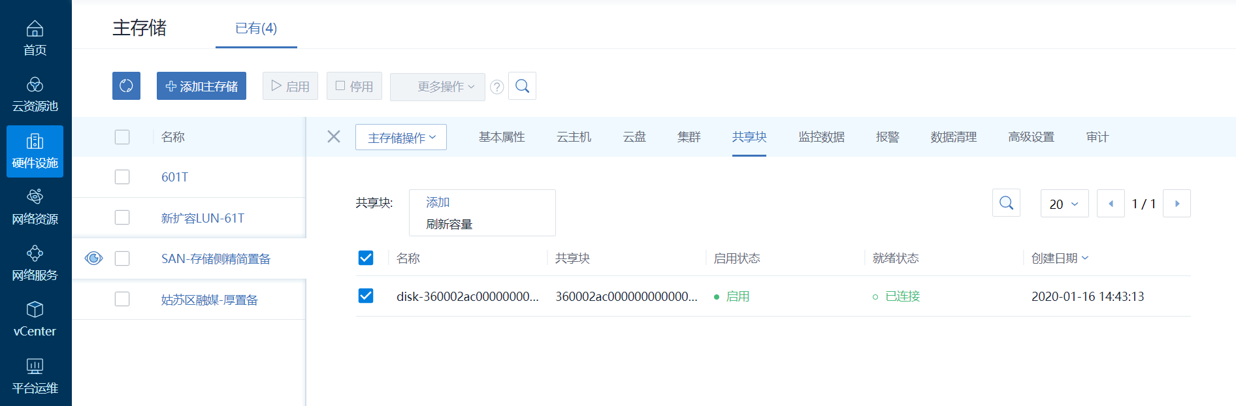
Task: Switch to the 审计 tab
Action: coord(1098,136)
